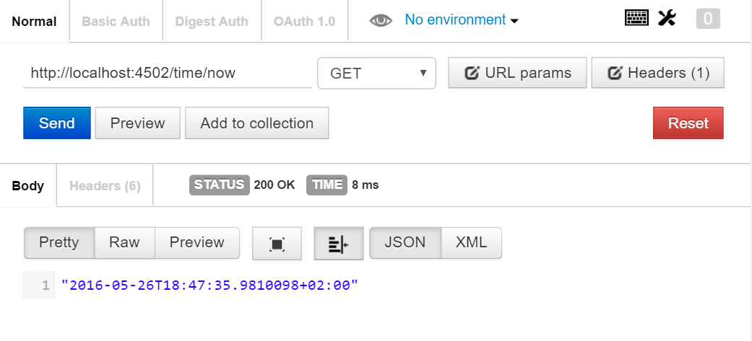Expand the No environment dropdown
Viewport: 752px width, 341px height.
coord(462,20)
